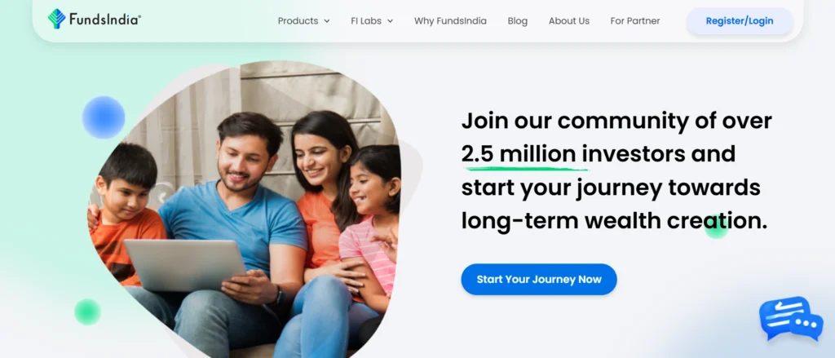
Task: Expand the FI Labs dropdown chevron
Action: pyautogui.click(x=390, y=21)
